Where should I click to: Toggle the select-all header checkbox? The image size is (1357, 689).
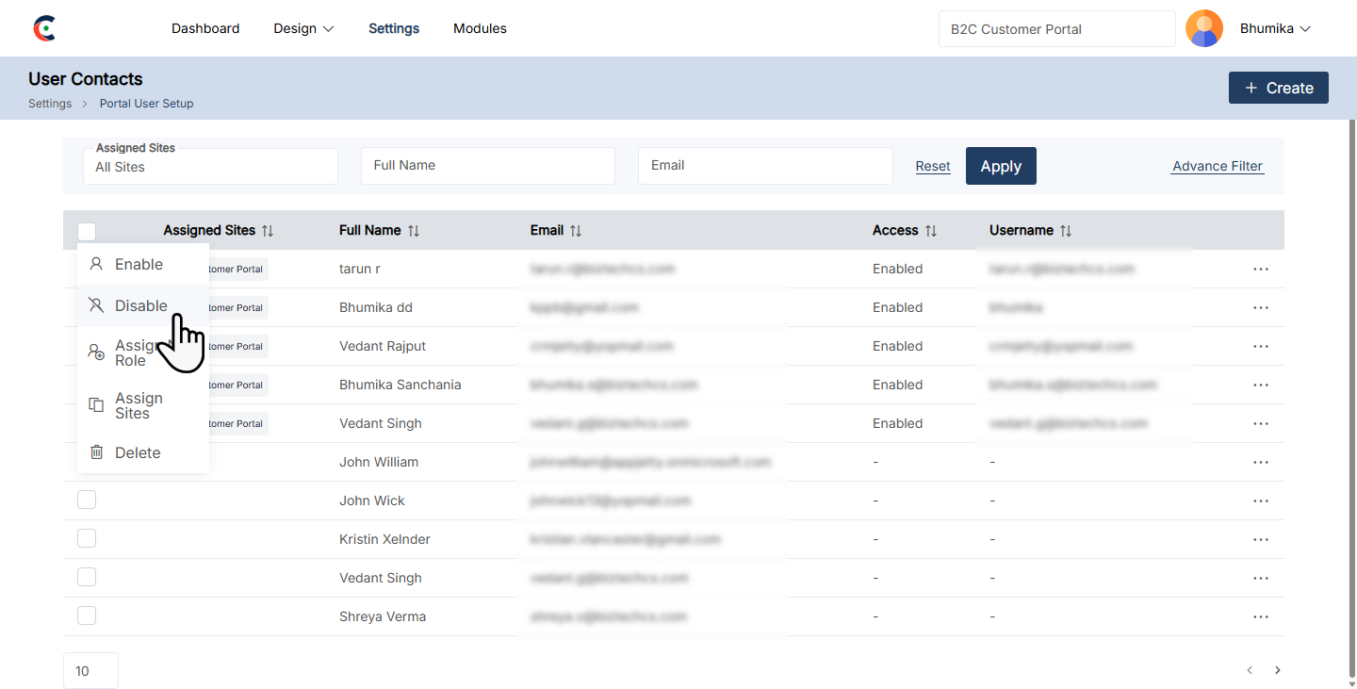(87, 231)
